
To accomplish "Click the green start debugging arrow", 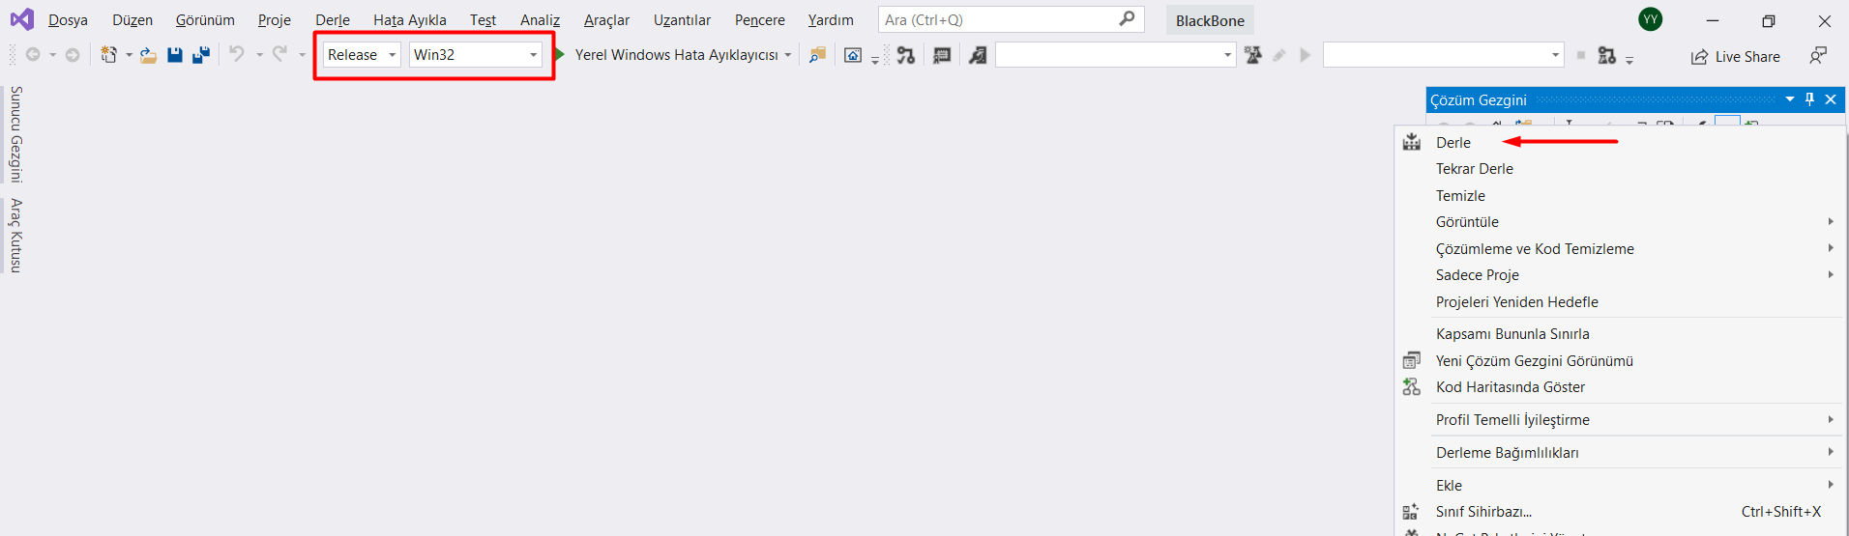I will click(x=560, y=54).
